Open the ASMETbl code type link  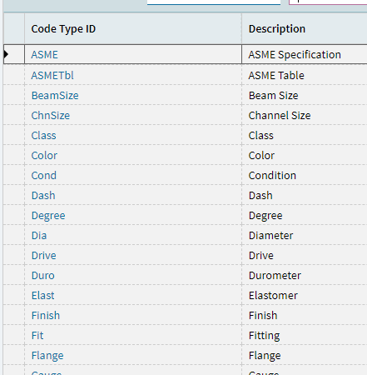[x=52, y=76]
